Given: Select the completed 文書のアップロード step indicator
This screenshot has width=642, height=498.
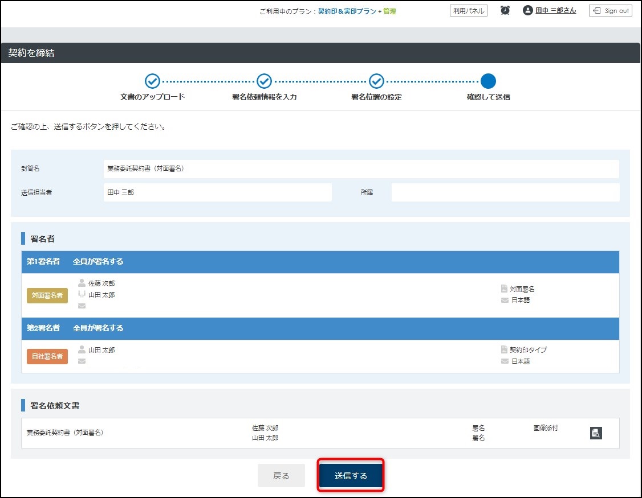Looking at the screenshot, I should [x=152, y=81].
